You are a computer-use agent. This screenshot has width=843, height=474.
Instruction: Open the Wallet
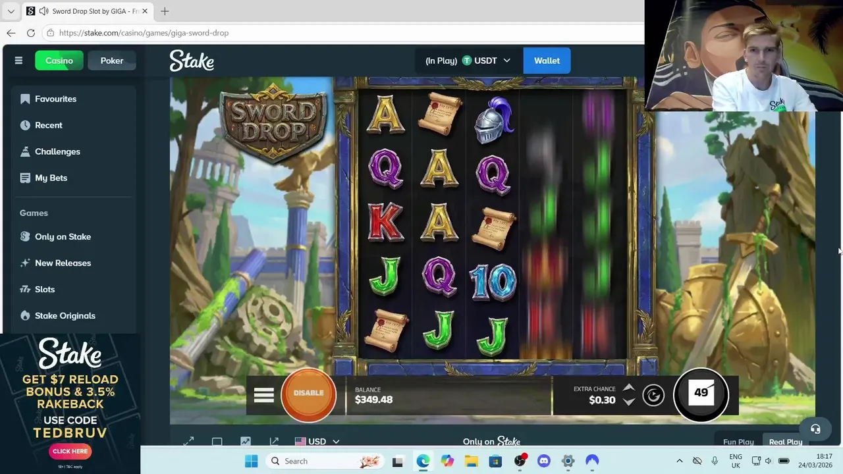[547, 61]
